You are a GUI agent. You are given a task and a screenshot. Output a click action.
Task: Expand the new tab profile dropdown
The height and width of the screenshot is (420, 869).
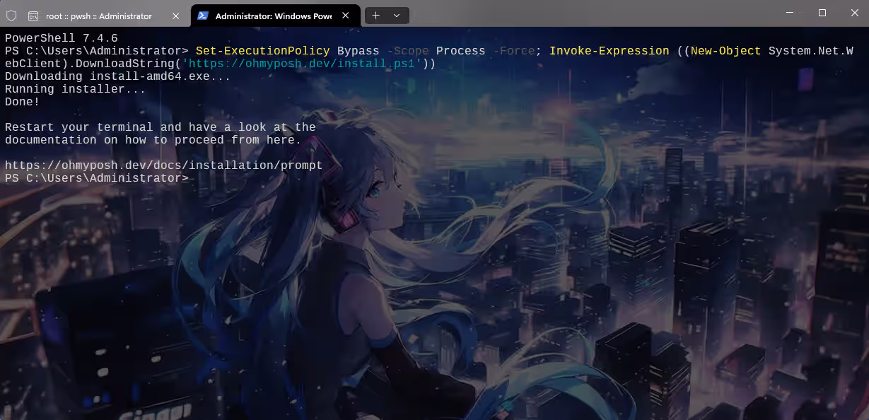(x=397, y=16)
